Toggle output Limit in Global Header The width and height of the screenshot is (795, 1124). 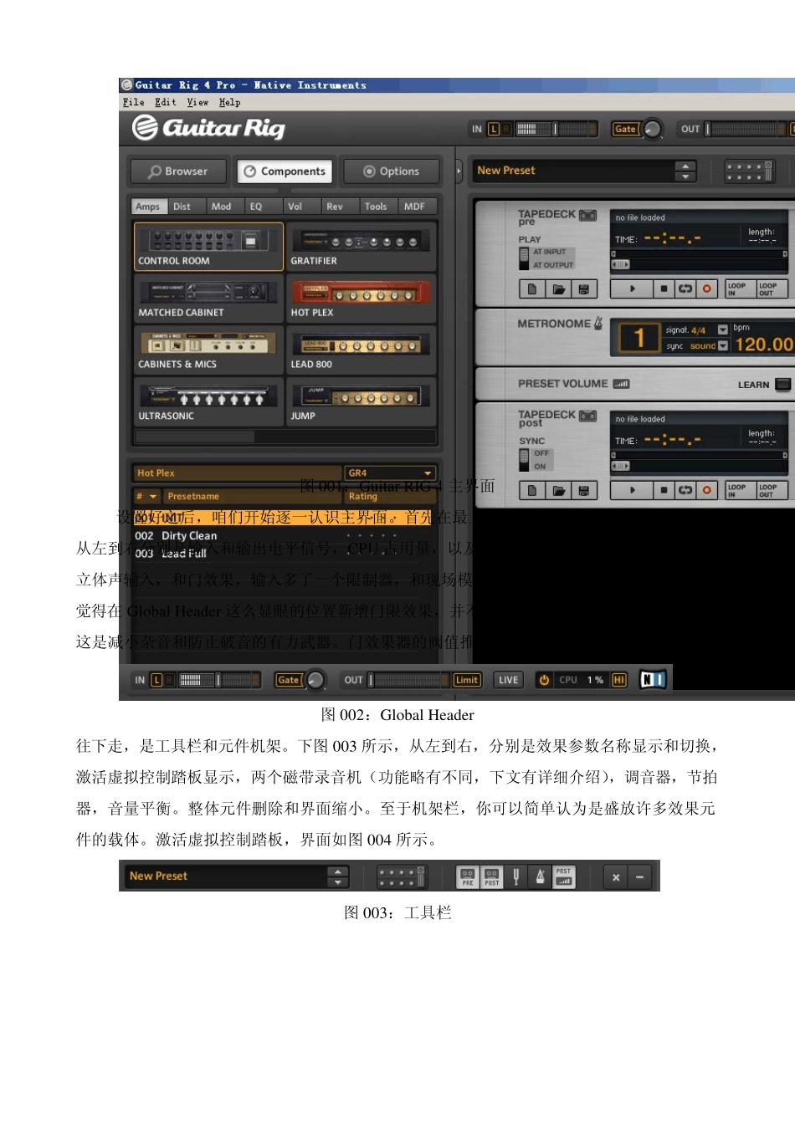(x=467, y=680)
